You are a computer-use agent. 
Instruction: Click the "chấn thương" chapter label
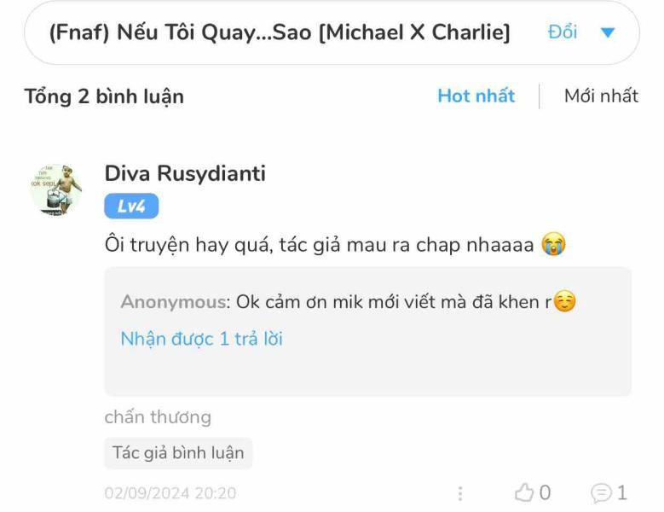click(158, 417)
